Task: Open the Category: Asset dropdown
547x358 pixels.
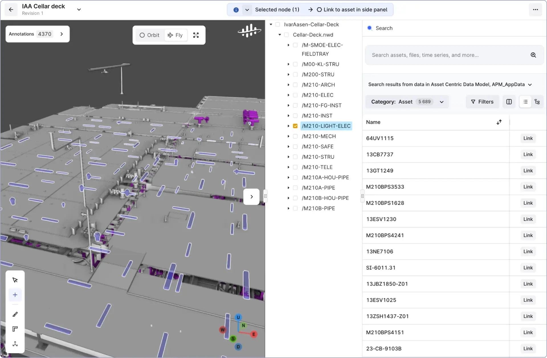Action: [407, 102]
